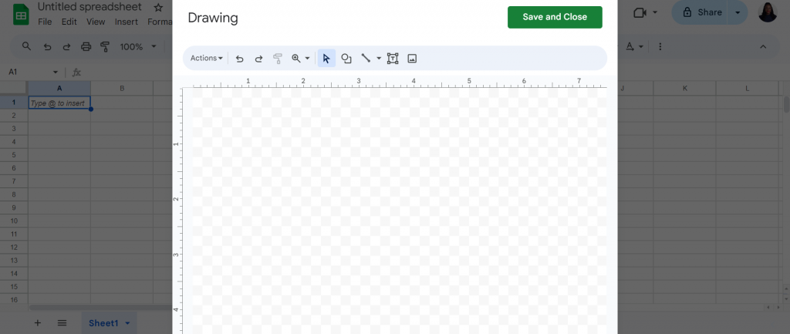Select column K header

(x=685, y=88)
